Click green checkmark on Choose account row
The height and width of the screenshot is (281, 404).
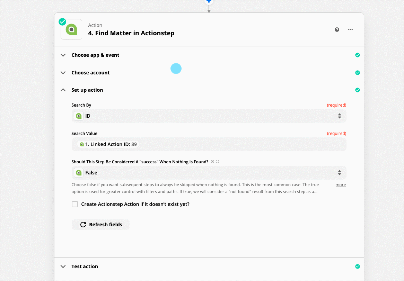coord(357,73)
